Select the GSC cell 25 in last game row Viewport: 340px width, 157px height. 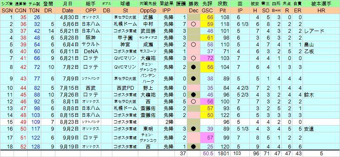207,146
